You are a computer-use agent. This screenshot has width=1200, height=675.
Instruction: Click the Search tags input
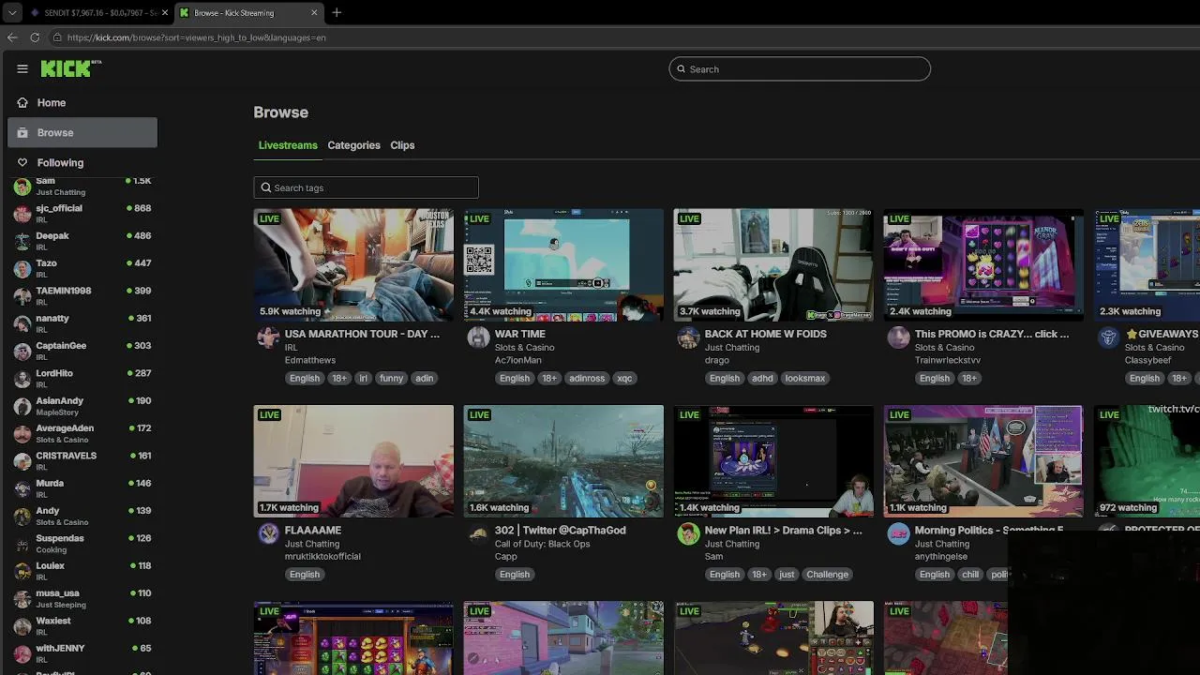pyautogui.click(x=366, y=187)
